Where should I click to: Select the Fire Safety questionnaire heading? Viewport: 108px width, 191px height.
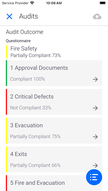point(24,49)
